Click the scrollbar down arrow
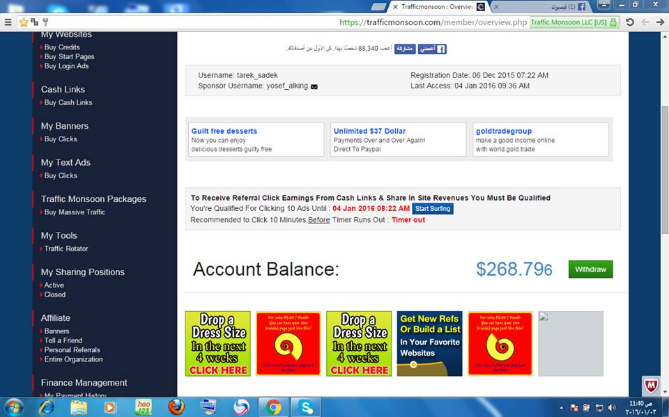This screenshot has width=669, height=417. (665, 391)
